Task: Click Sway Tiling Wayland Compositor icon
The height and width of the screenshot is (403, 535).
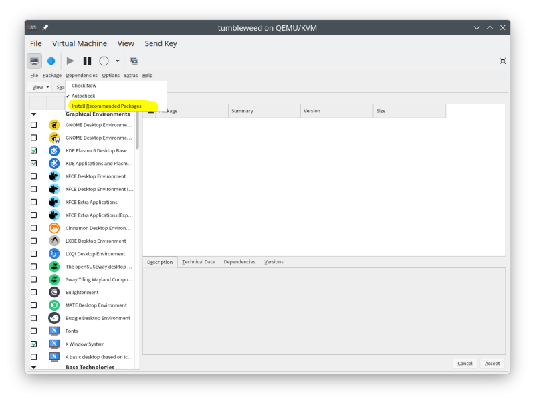Action: 54,279
